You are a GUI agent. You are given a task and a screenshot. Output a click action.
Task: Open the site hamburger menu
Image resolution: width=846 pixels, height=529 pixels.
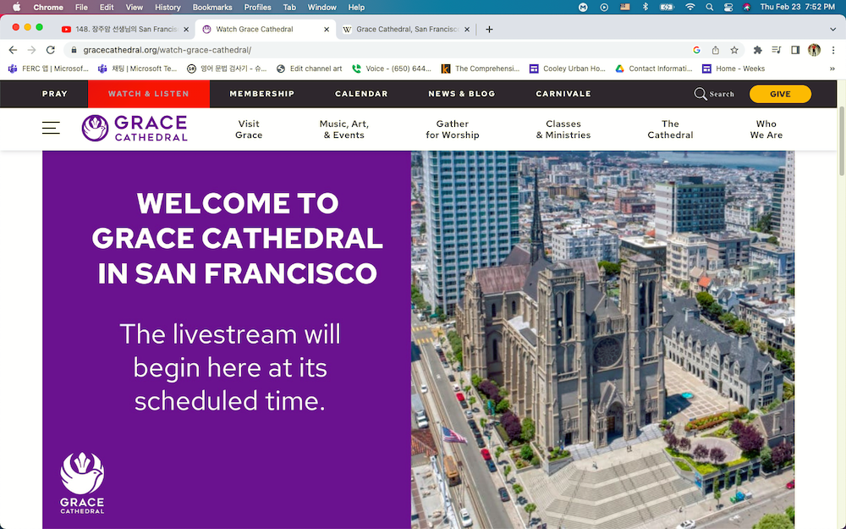[x=52, y=128]
